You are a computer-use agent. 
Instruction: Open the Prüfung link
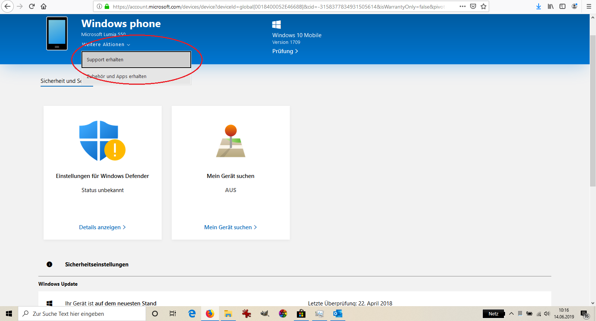285,51
